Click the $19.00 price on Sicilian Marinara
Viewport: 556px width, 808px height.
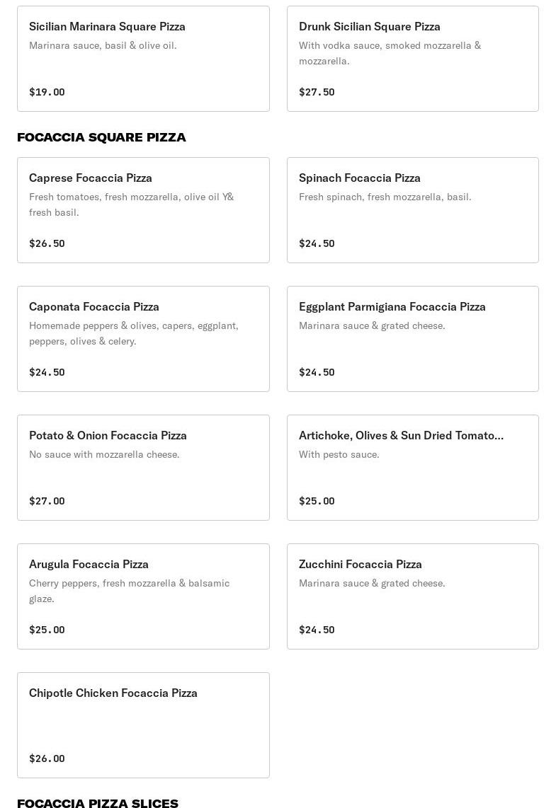[47, 92]
